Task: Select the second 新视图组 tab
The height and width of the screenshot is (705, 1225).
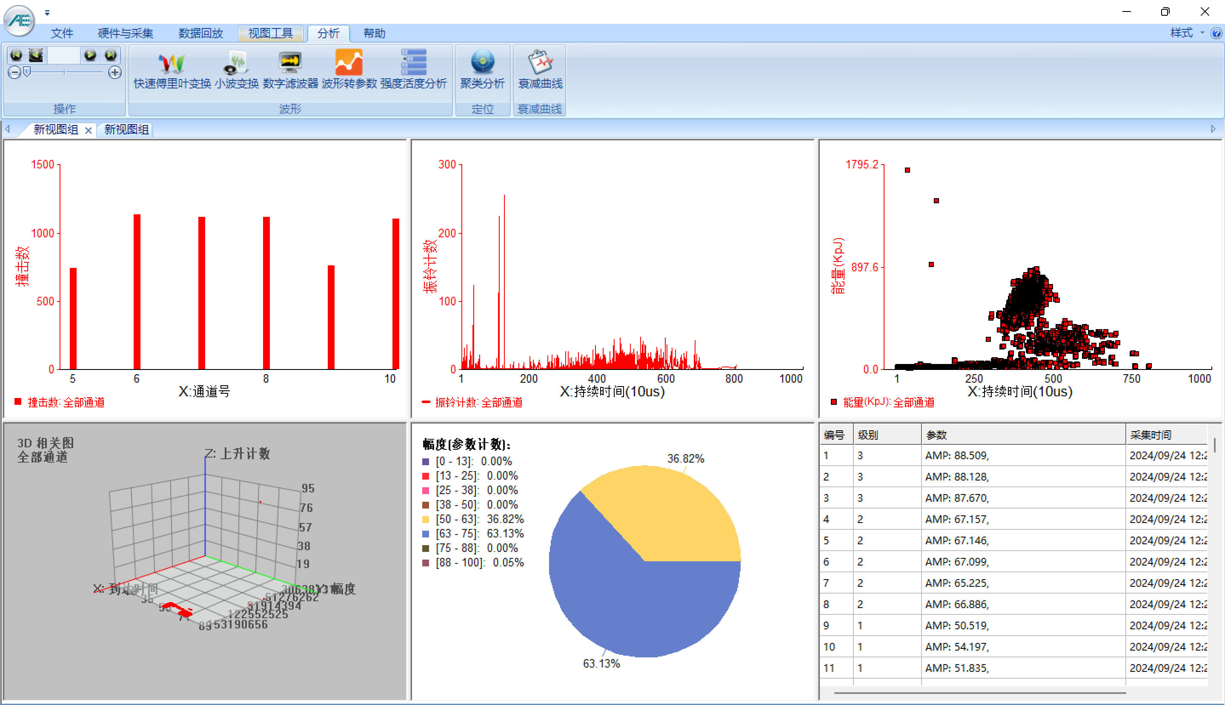Action: click(126, 129)
